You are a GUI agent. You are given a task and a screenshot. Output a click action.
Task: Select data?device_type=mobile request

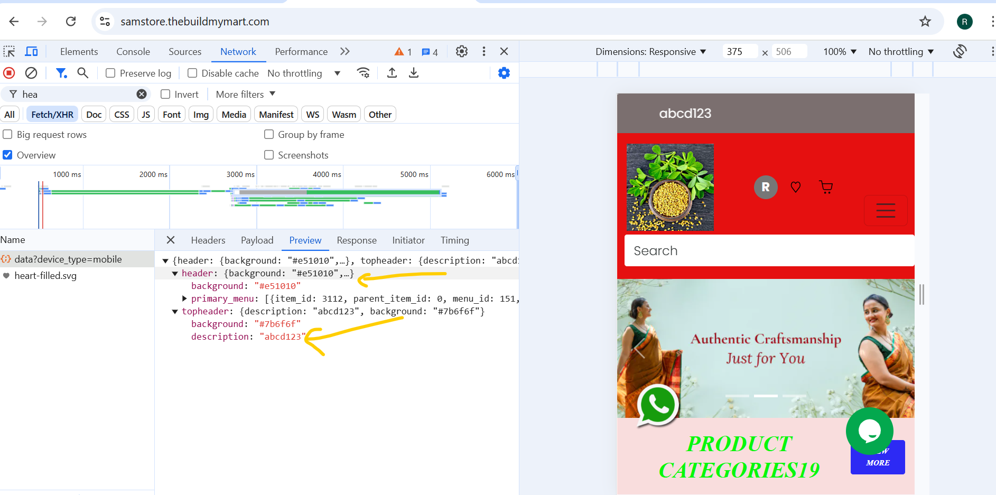pos(77,259)
